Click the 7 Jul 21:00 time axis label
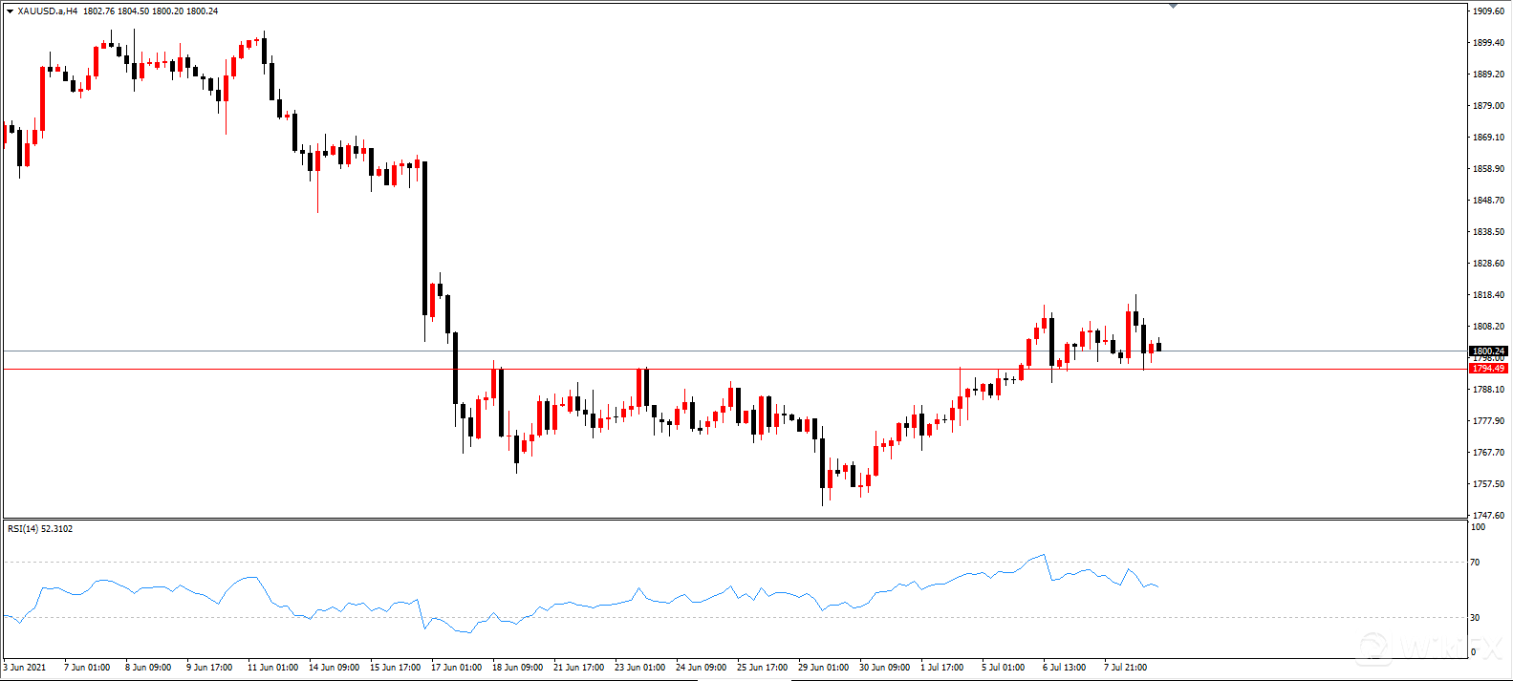Screen dimensions: 1513x681 click(x=1125, y=667)
